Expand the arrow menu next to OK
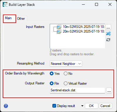Viewport: 117px width, 112px height. tap(82, 106)
